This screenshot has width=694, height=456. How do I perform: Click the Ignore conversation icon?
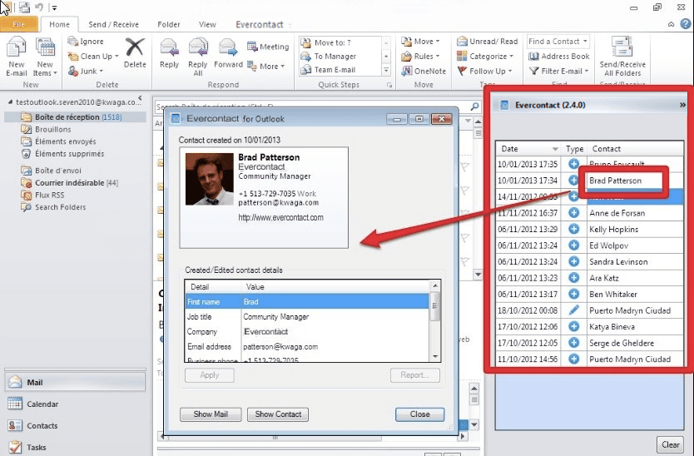tap(72, 41)
